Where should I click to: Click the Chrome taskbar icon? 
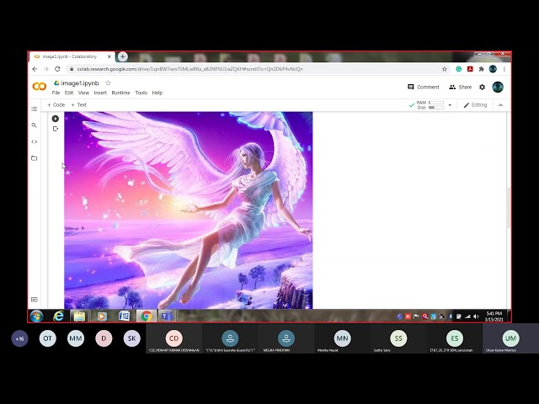pos(147,316)
